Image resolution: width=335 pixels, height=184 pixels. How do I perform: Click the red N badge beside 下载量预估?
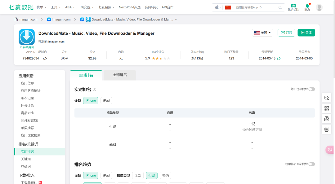(x=40, y=182)
